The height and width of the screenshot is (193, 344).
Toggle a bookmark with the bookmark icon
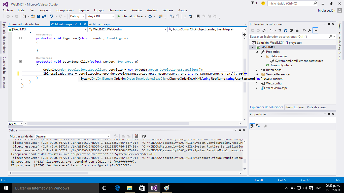198,16
